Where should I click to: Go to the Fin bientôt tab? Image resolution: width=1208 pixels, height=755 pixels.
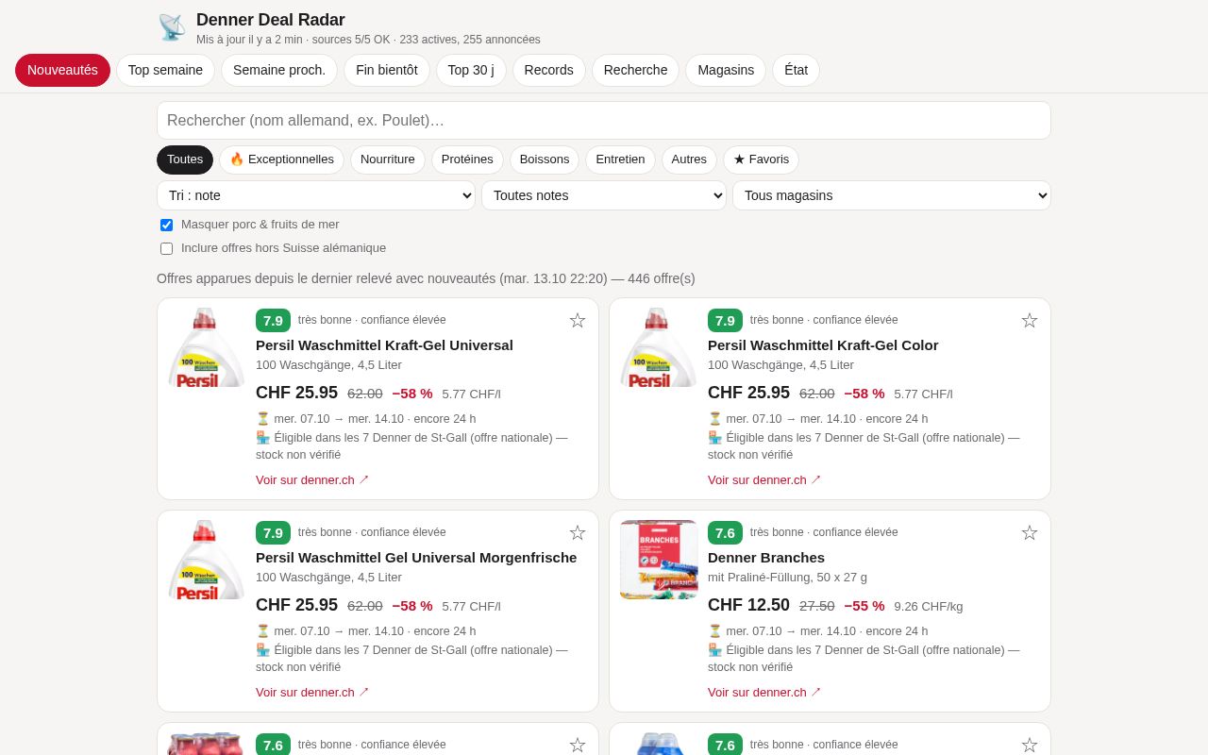pos(387,70)
